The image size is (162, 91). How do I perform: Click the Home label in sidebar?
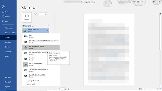[x=7, y=12]
